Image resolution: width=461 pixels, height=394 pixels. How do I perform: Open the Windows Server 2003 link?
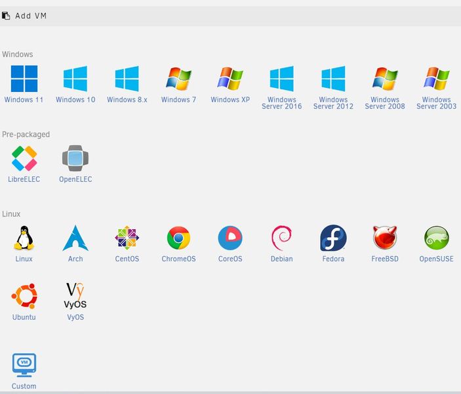click(436, 103)
